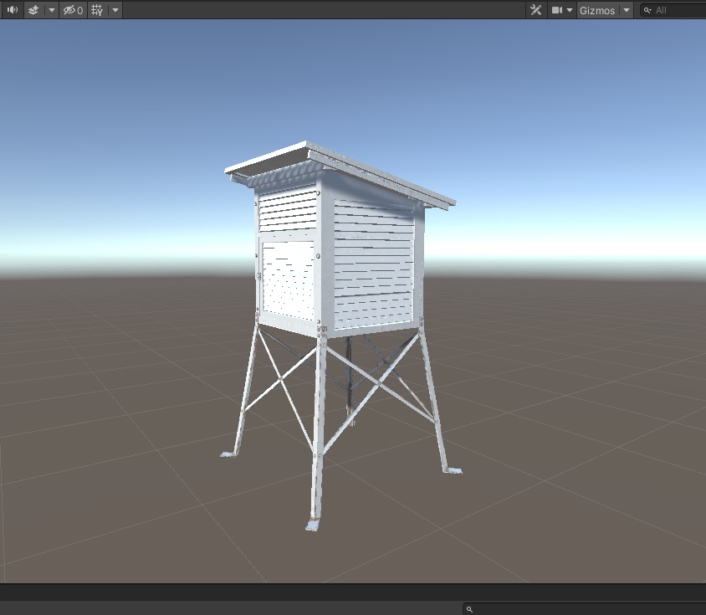Toggle the scene effects using the layered star icon
The image size is (706, 615).
click(x=32, y=10)
